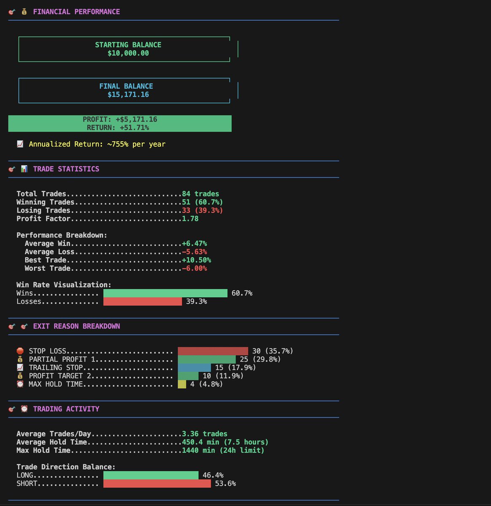
Task: Click the green PROFIT summary banner
Action: pos(120,123)
